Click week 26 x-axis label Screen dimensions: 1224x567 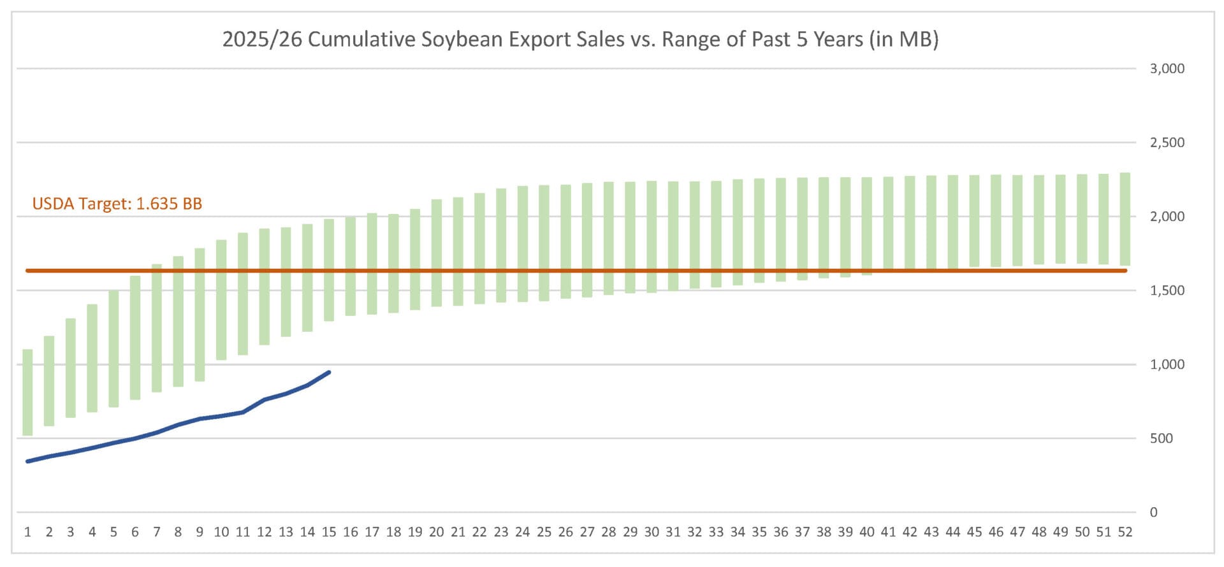[565, 532]
